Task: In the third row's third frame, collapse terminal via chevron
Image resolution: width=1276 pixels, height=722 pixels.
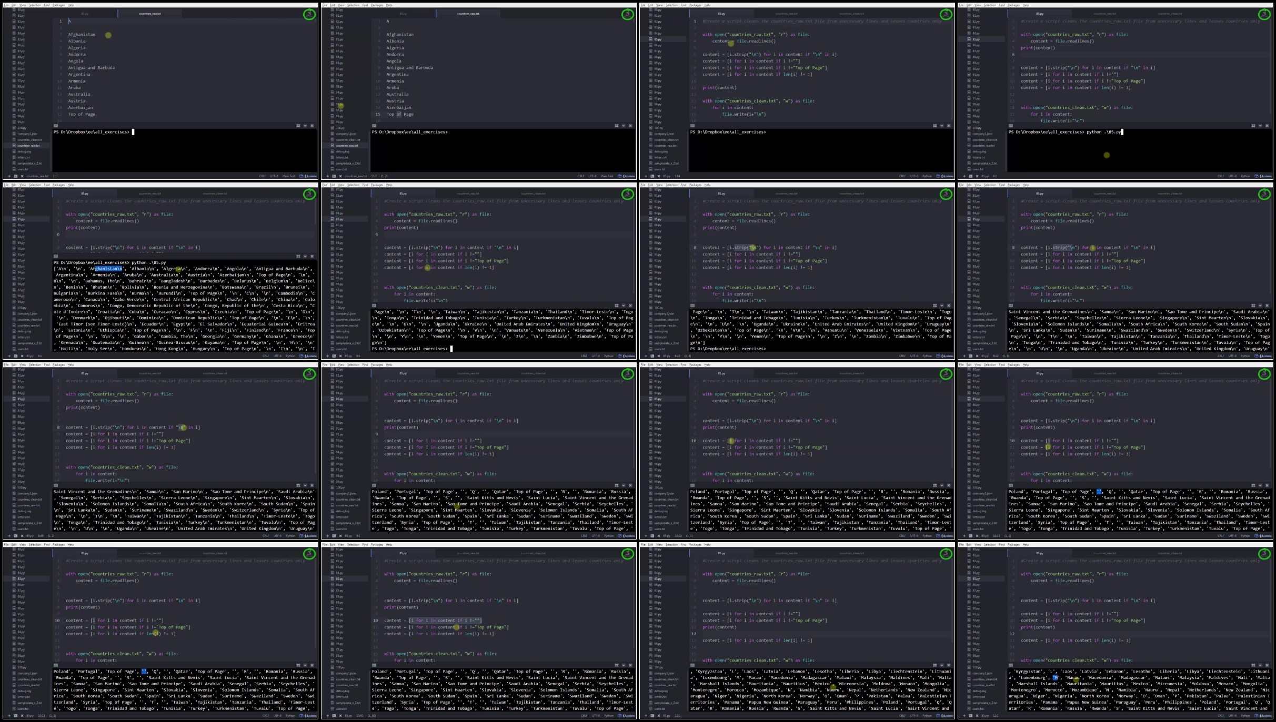Action: coord(942,485)
